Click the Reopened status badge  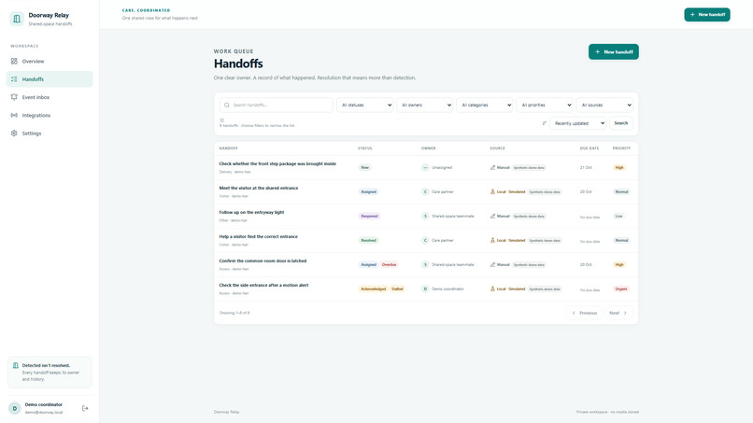[x=369, y=216]
